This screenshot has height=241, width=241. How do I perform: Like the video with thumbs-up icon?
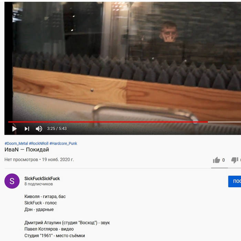(217, 160)
